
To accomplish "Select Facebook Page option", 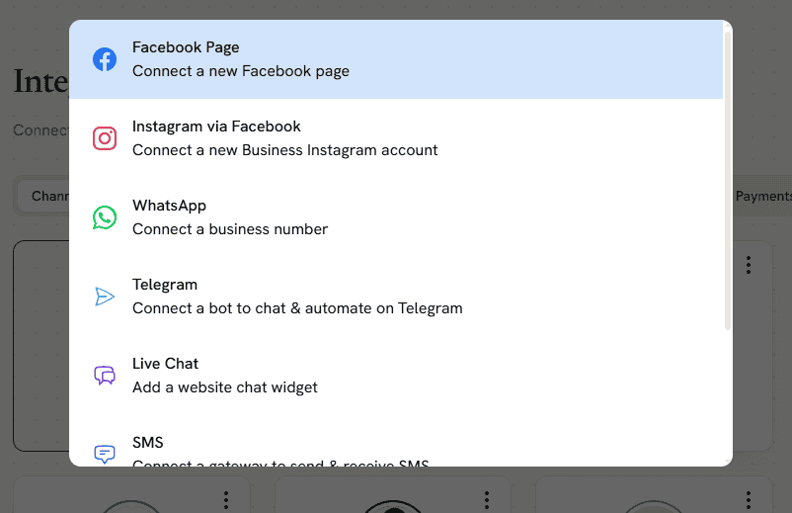I will pyautogui.click(x=396, y=59).
